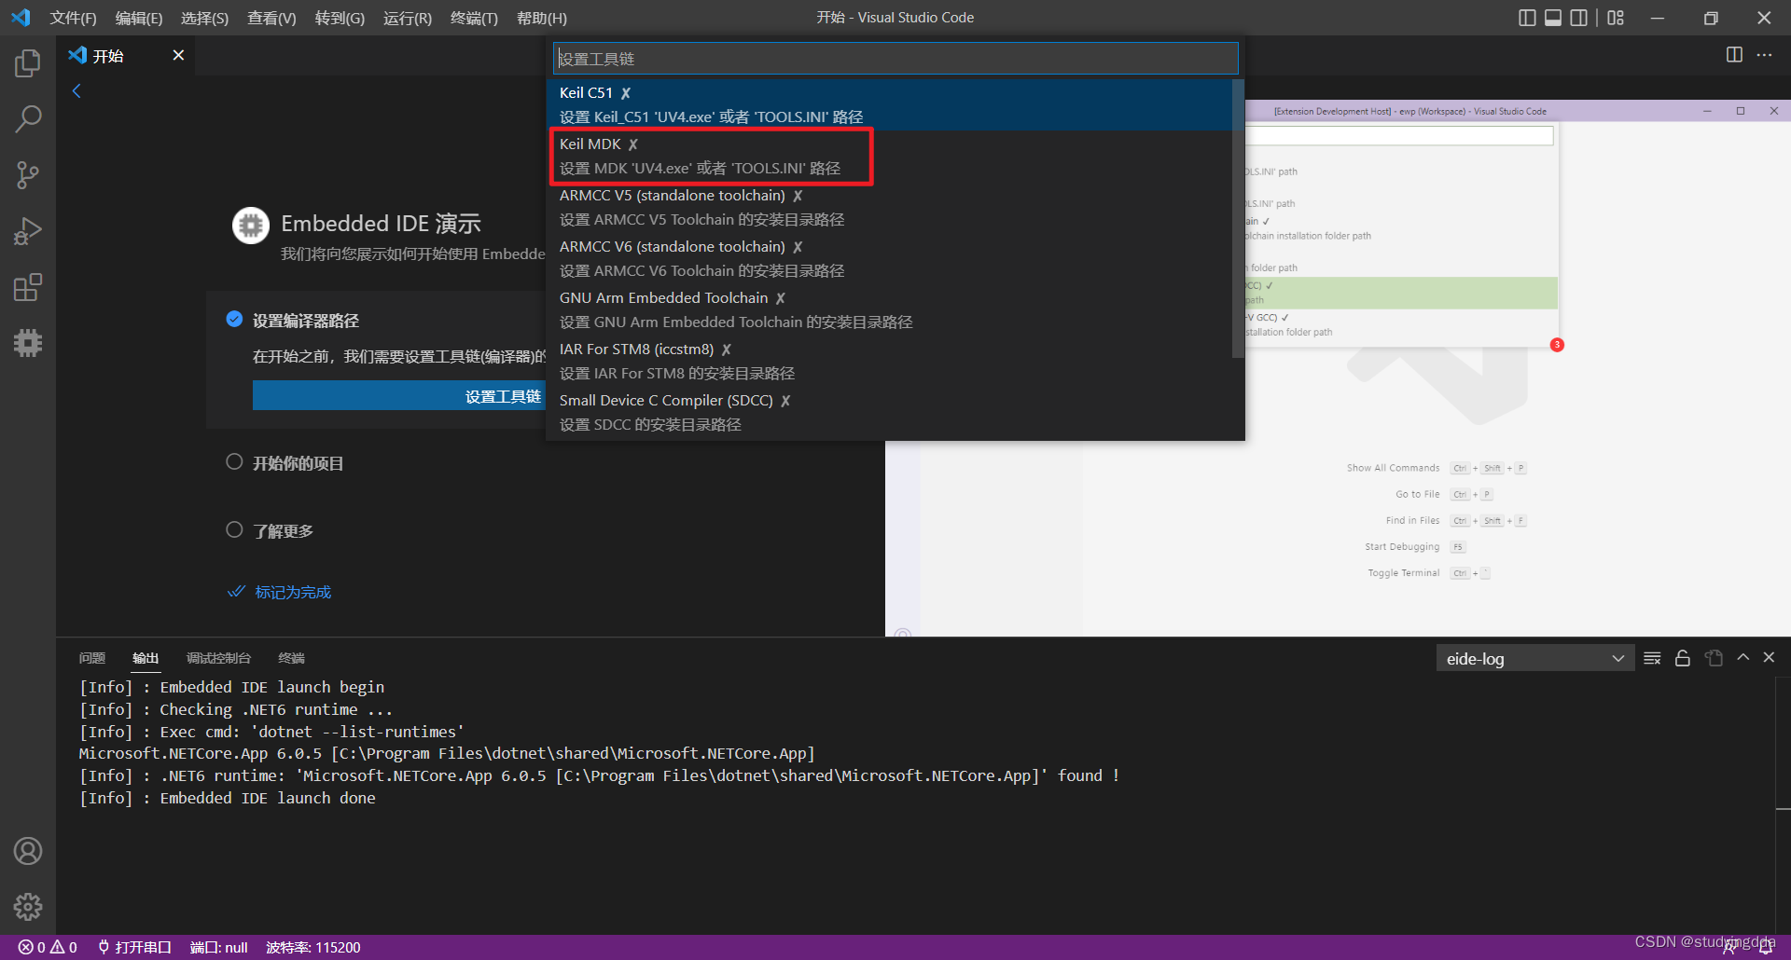The width and height of the screenshot is (1791, 960).
Task: Open output log in editor
Action: click(1714, 658)
